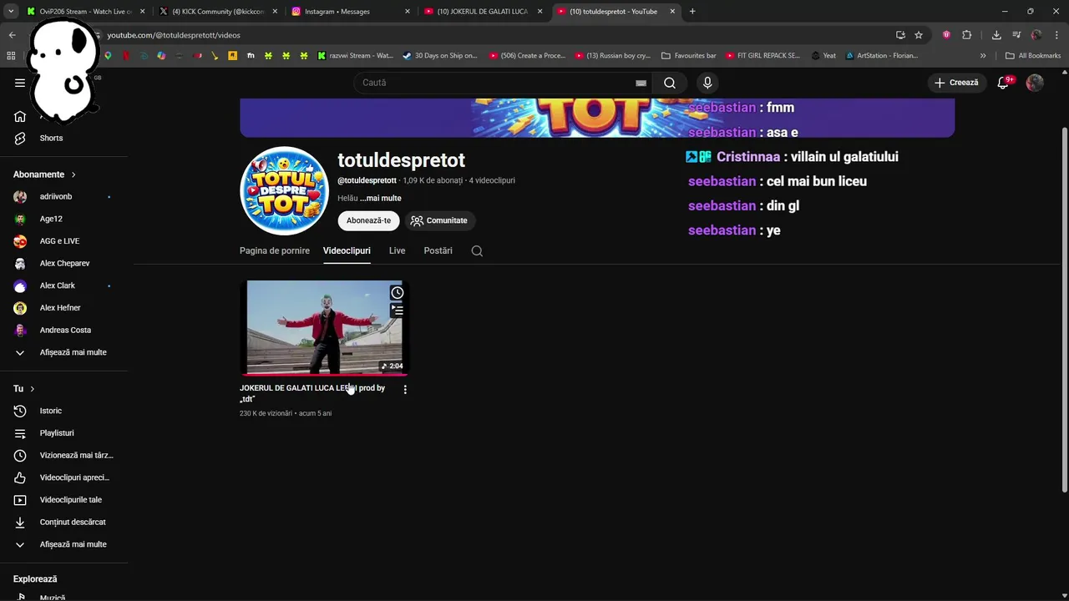Add video to Watch Later via clock icon

(398, 293)
